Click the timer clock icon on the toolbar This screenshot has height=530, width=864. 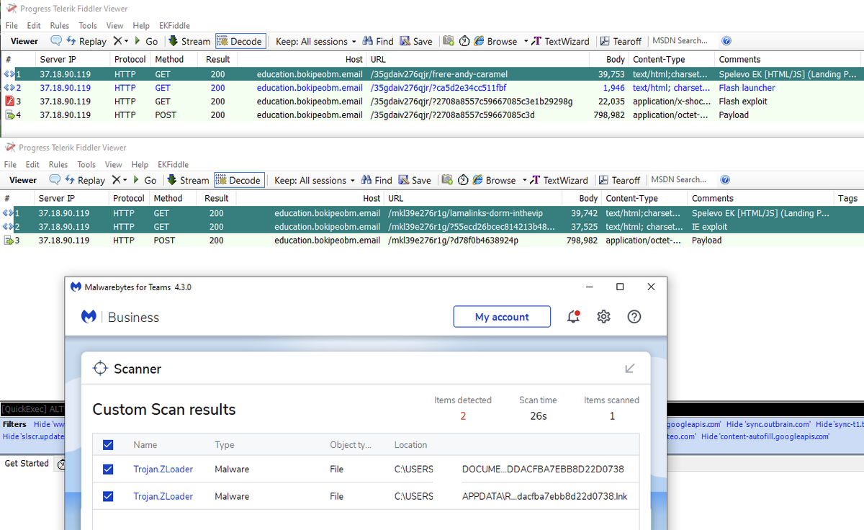[464, 41]
